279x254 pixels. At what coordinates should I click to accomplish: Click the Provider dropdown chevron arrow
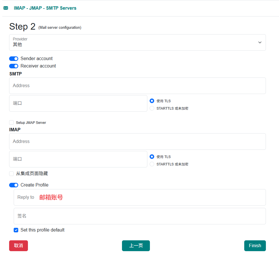(x=260, y=42)
